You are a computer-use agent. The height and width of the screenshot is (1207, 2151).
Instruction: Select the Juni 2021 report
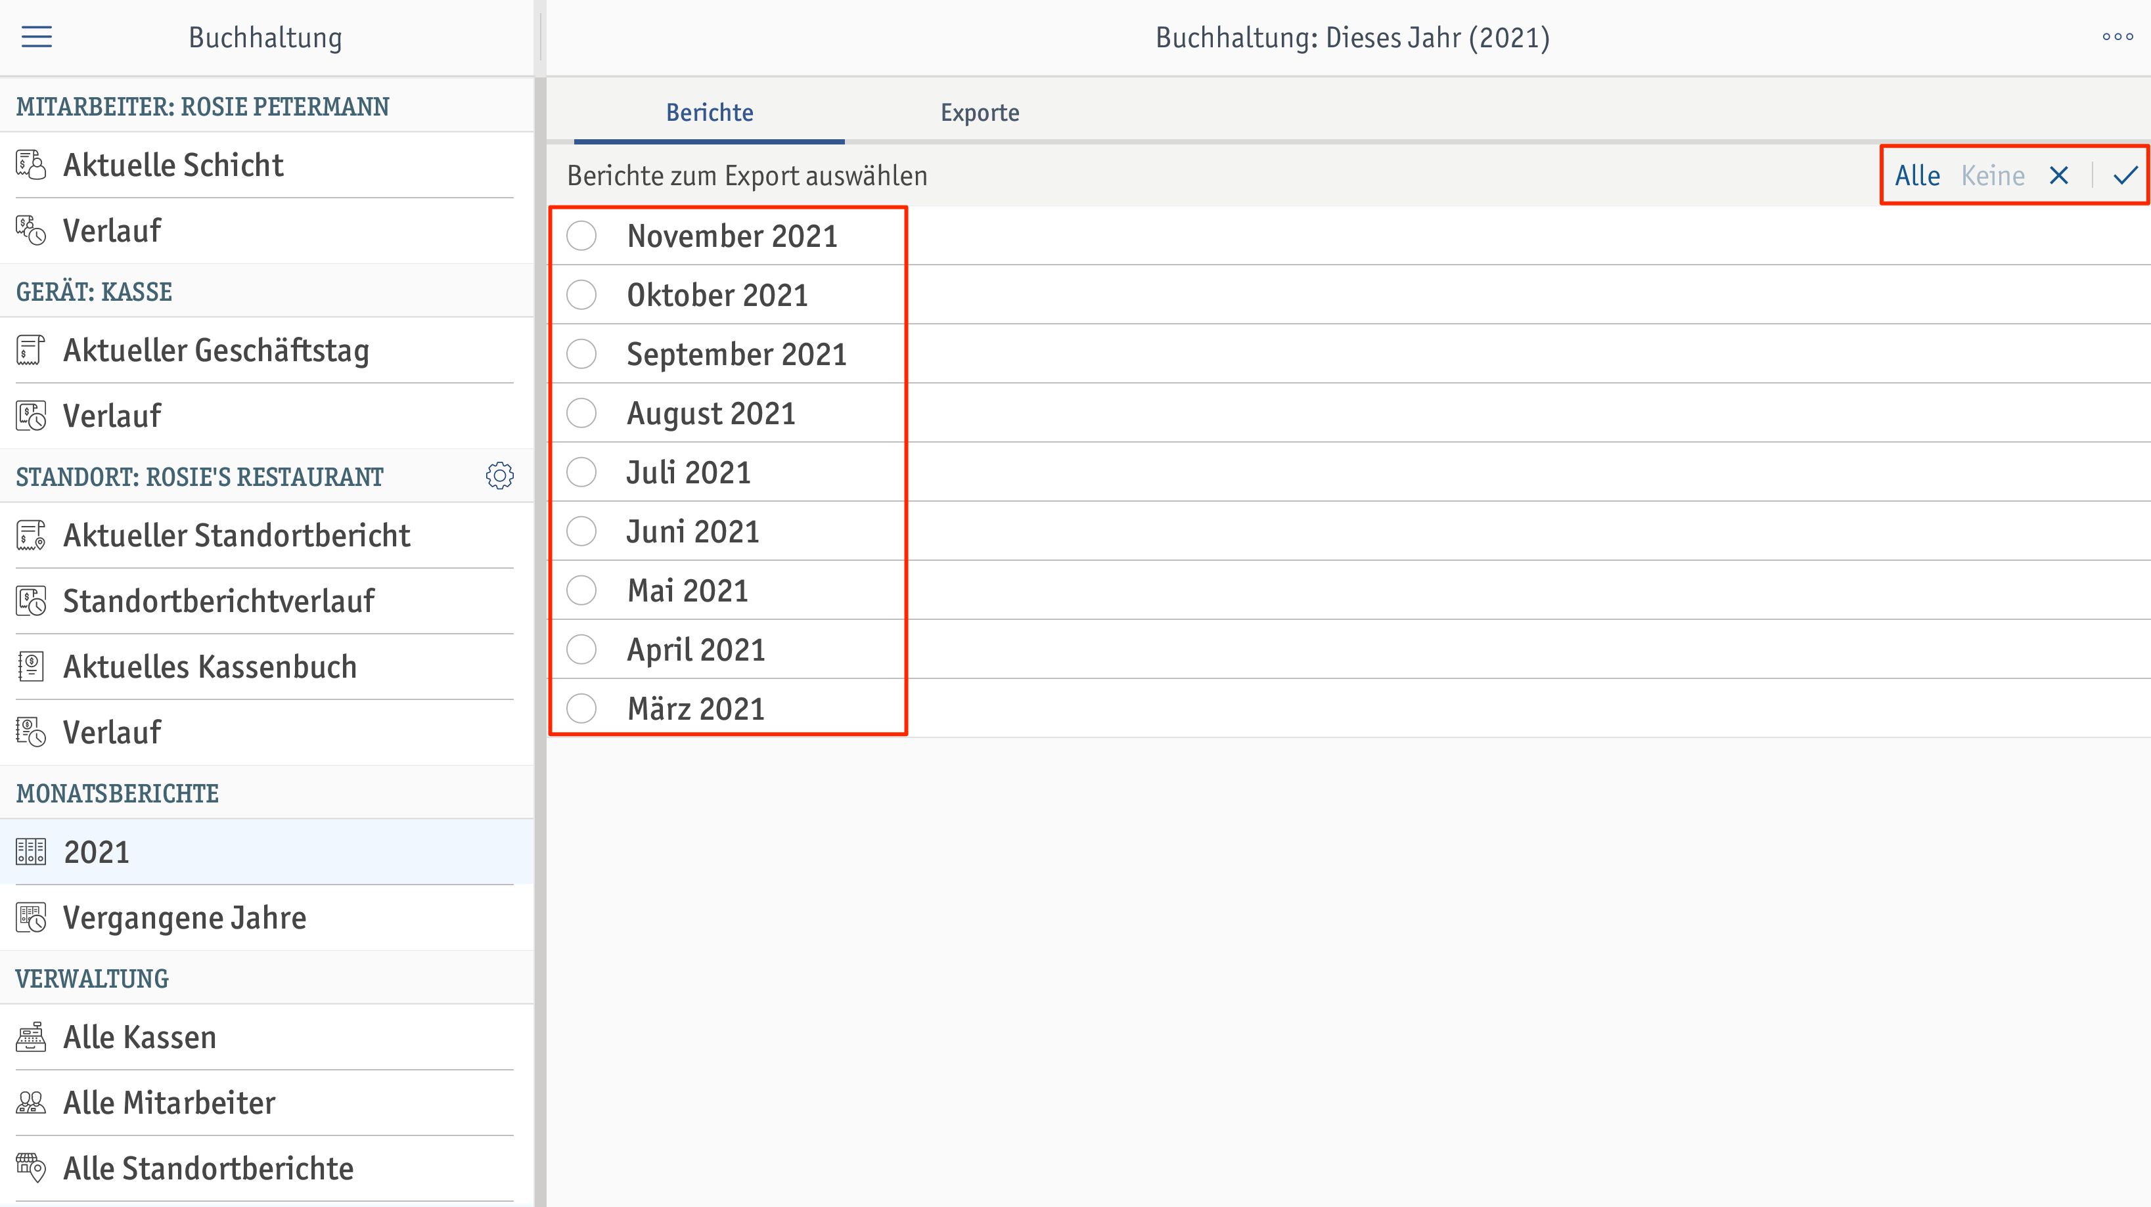(581, 531)
